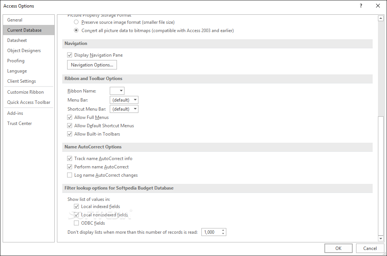Increase record limit with spinner up arrow
Image resolution: width=387 pixels, height=256 pixels.
point(223,230)
